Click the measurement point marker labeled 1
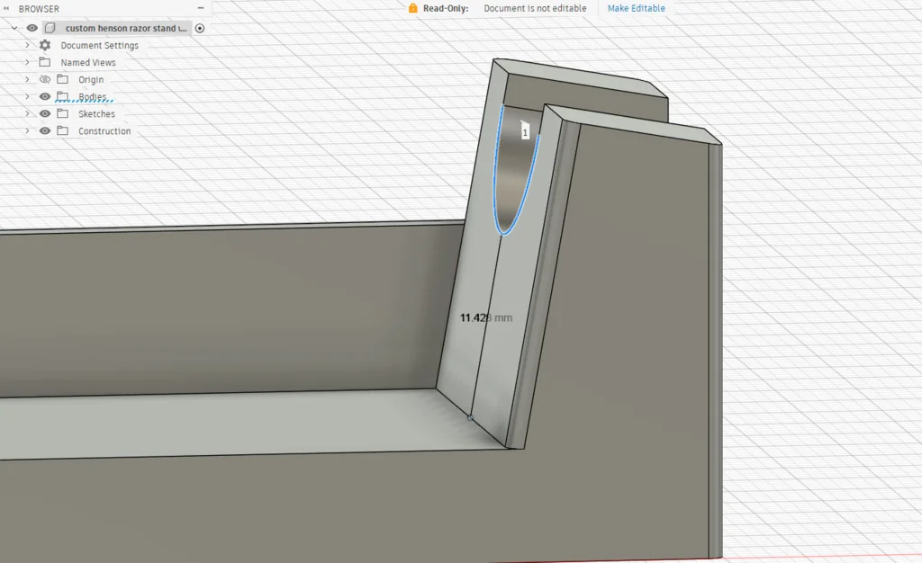 point(525,132)
